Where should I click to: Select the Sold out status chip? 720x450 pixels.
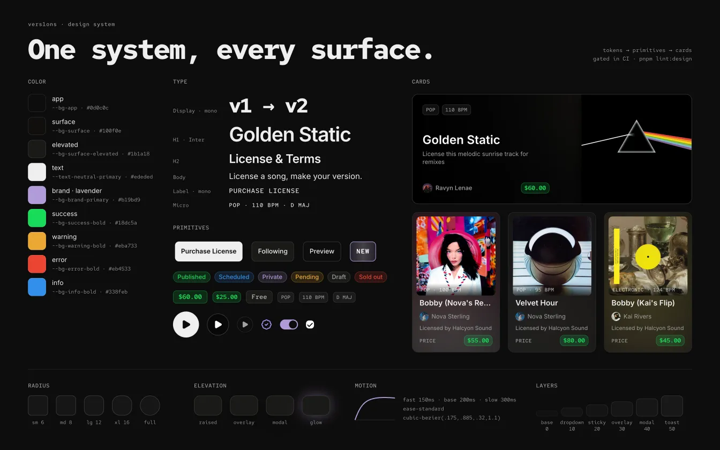click(371, 277)
